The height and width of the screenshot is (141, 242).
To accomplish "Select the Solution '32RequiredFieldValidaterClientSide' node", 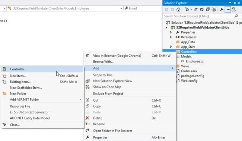I will [204, 23].
